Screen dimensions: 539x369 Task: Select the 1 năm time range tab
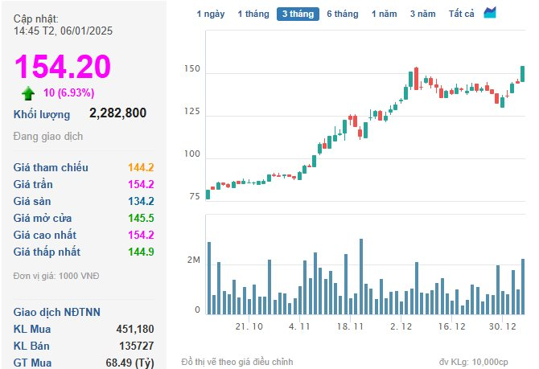click(384, 14)
